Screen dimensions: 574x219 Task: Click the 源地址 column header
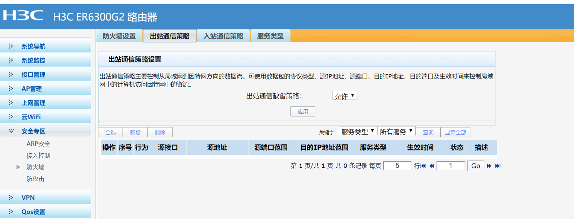point(217,147)
